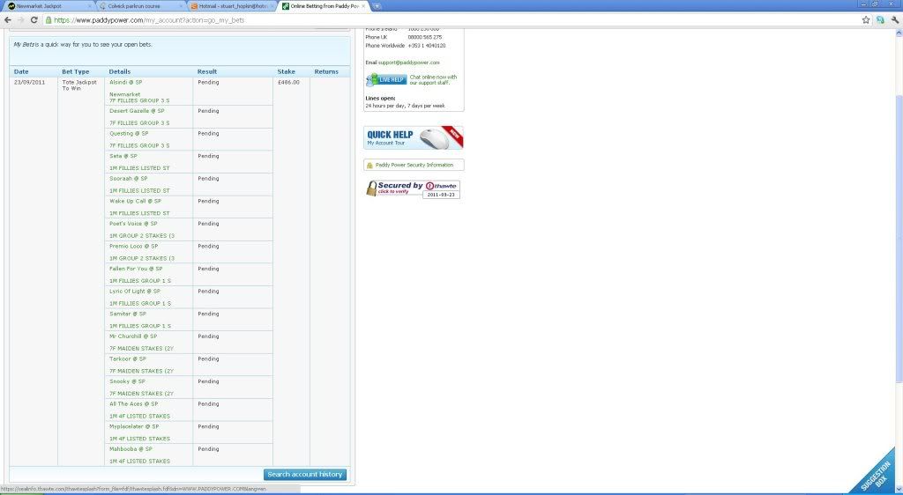Viewport: 903px width, 495px height.
Task: Click the Paddy Power Security Information padlock icon
Action: pyautogui.click(x=369, y=165)
